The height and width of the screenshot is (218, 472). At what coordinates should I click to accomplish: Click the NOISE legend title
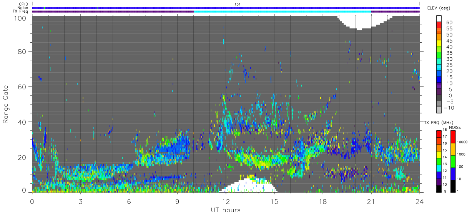(455, 127)
